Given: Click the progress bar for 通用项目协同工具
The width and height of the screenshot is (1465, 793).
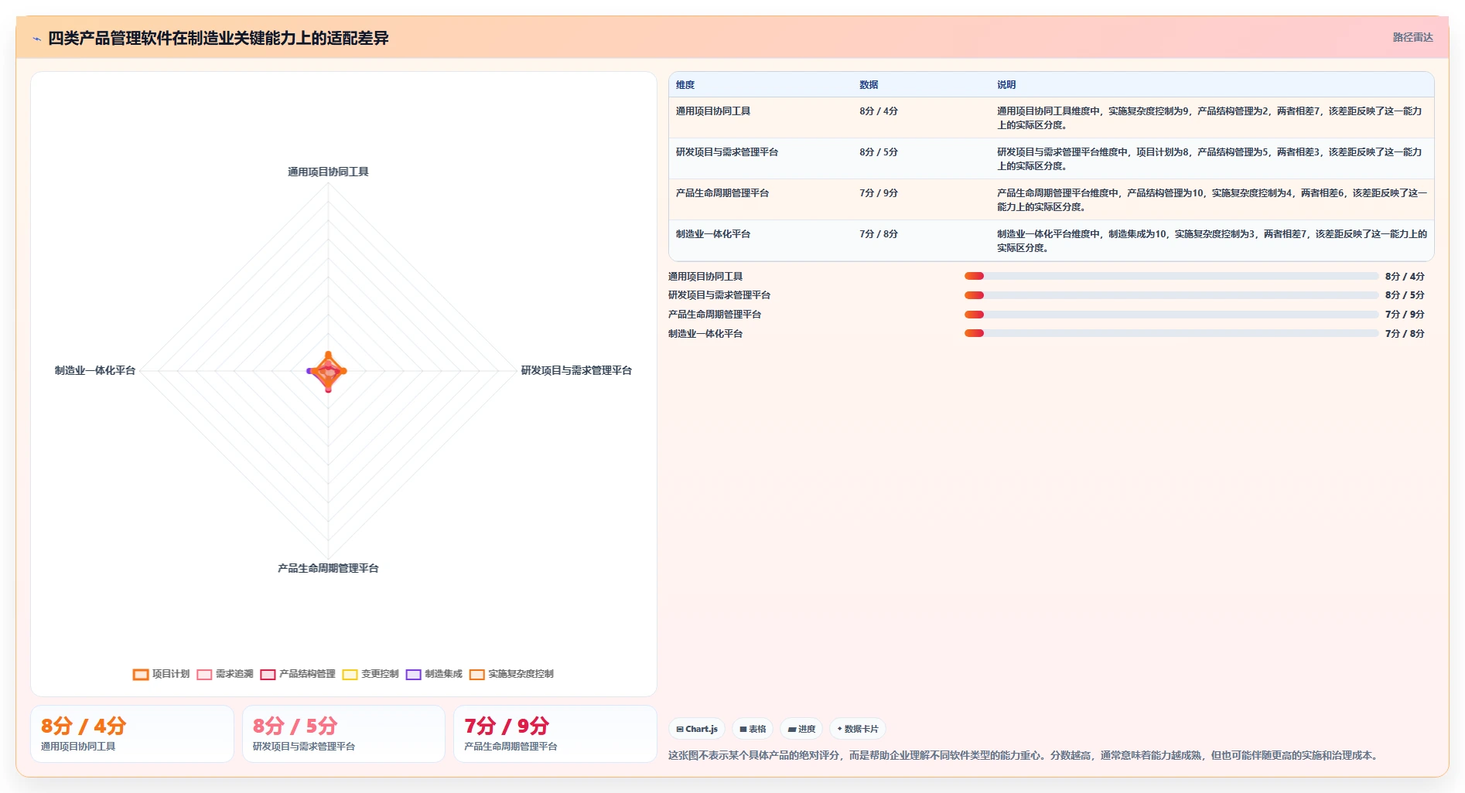Looking at the screenshot, I should 1171,276.
